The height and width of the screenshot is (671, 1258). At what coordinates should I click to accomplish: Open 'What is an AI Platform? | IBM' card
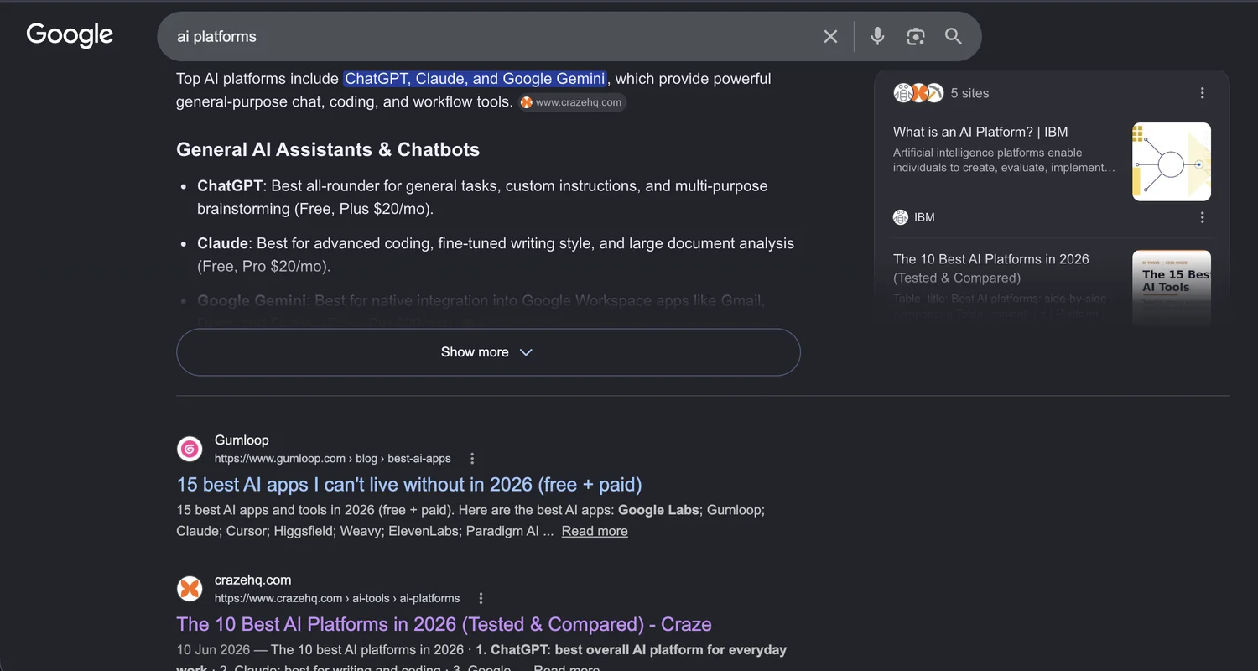pyautogui.click(x=980, y=132)
